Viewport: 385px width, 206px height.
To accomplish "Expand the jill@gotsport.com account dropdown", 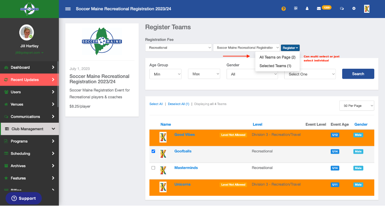I will (29, 53).
